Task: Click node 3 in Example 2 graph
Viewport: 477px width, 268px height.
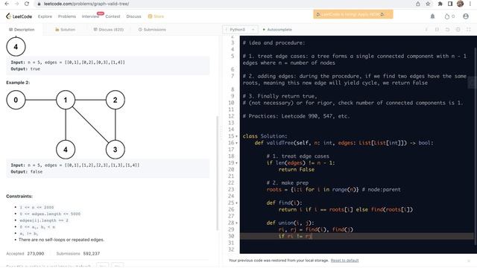Action: coord(116,150)
